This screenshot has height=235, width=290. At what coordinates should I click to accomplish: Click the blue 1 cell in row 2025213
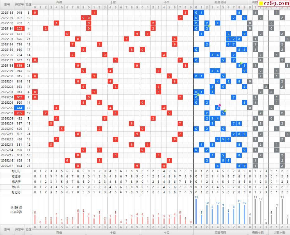coord(201,144)
